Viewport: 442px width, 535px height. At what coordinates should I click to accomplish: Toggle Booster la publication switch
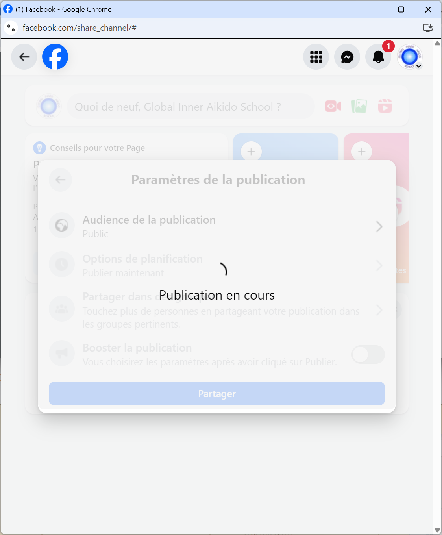click(368, 355)
